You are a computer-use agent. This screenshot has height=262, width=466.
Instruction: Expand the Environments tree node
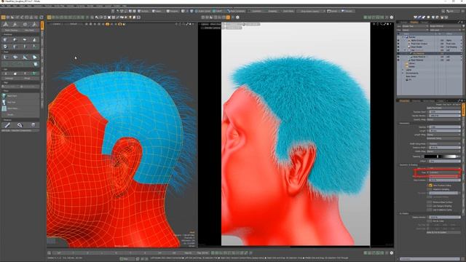pyautogui.click(x=403, y=73)
